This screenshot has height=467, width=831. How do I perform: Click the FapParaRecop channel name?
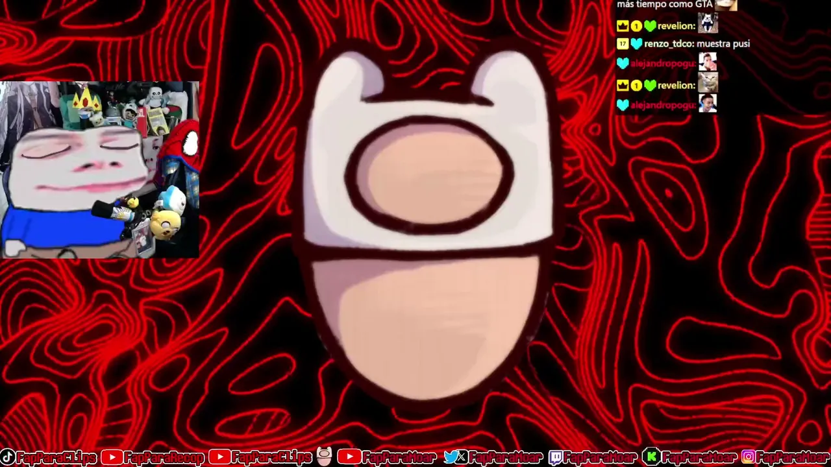coord(164,458)
